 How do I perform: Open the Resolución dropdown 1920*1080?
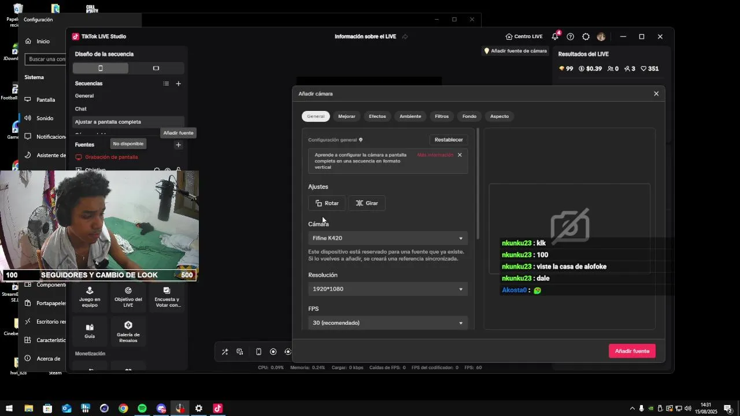388,289
